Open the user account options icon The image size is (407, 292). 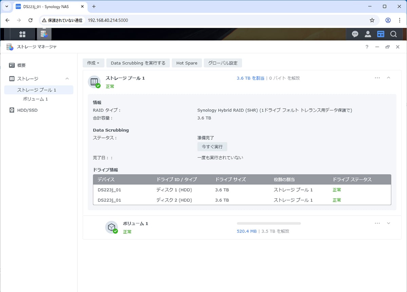point(368,34)
